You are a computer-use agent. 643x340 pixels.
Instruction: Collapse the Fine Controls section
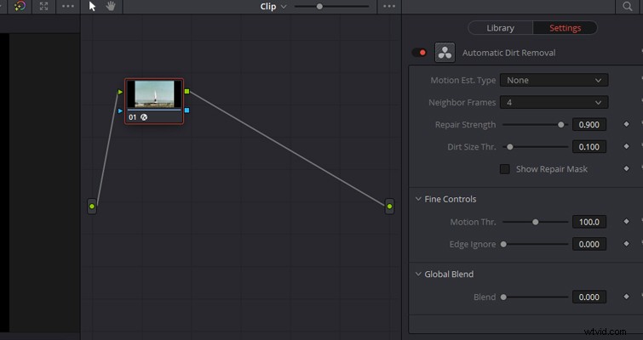418,199
